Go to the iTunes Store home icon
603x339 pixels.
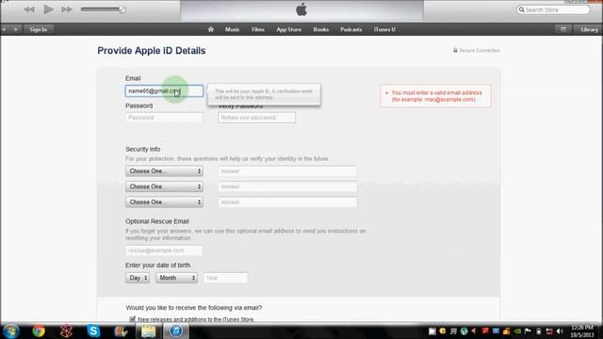coord(210,29)
